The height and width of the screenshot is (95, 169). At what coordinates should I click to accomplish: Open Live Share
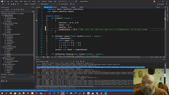coord(161,4)
